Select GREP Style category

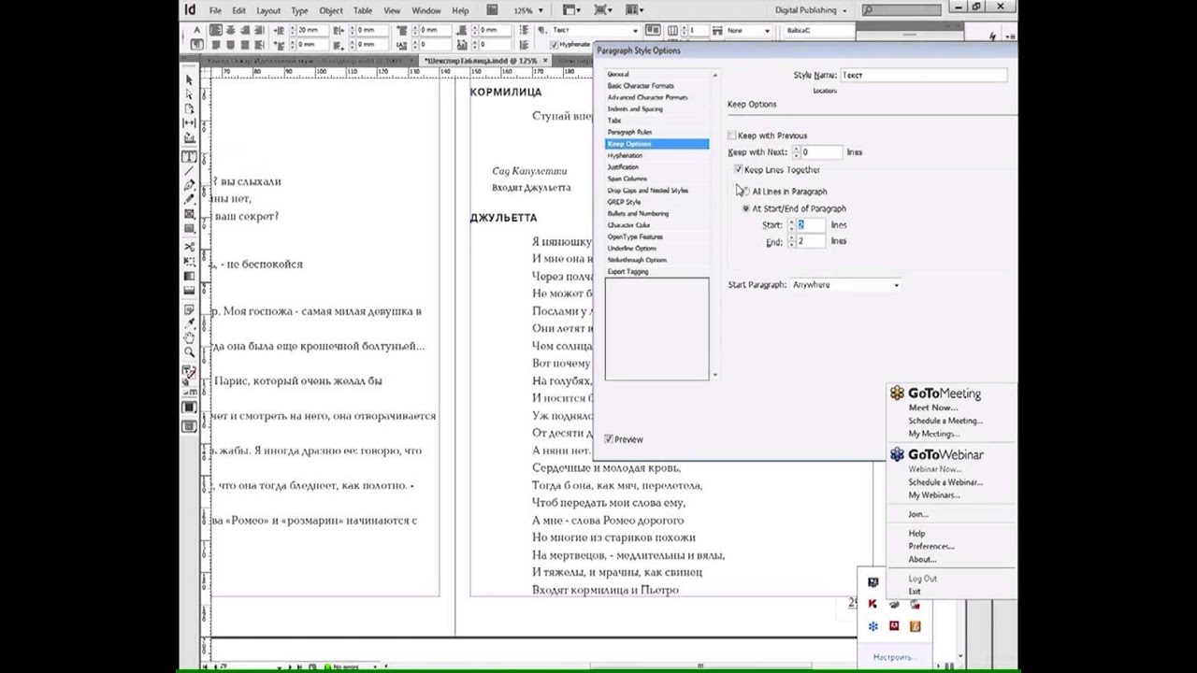(624, 202)
